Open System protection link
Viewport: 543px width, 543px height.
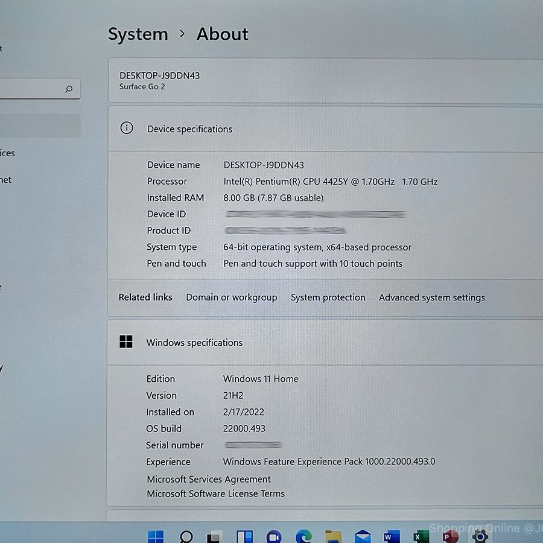coord(328,297)
